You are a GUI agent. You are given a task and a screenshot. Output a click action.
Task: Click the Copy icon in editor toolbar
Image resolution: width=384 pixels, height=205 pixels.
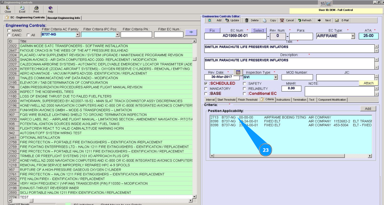coord(265,20)
